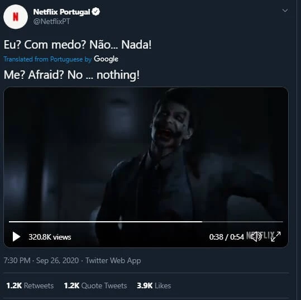
Task: Open the Netflix Portugal profile avatar
Action: tap(16, 17)
